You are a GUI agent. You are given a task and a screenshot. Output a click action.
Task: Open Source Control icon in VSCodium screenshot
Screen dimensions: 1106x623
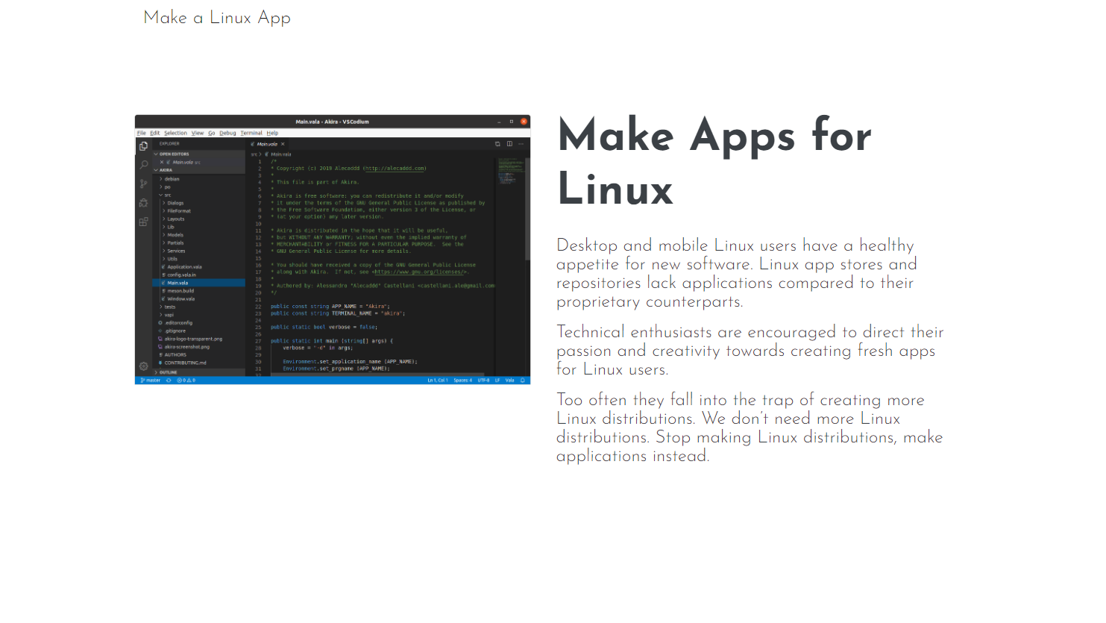pos(143,184)
